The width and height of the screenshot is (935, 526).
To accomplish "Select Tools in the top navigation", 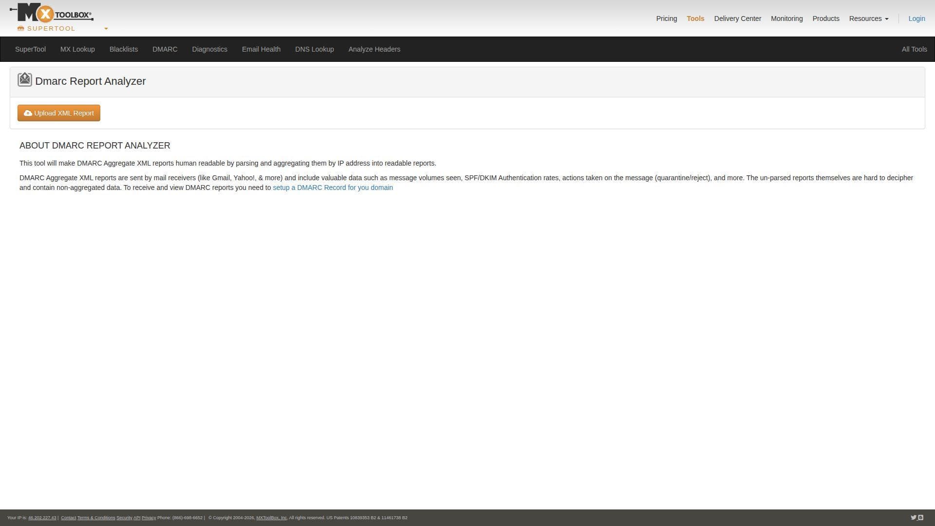I will click(x=695, y=19).
